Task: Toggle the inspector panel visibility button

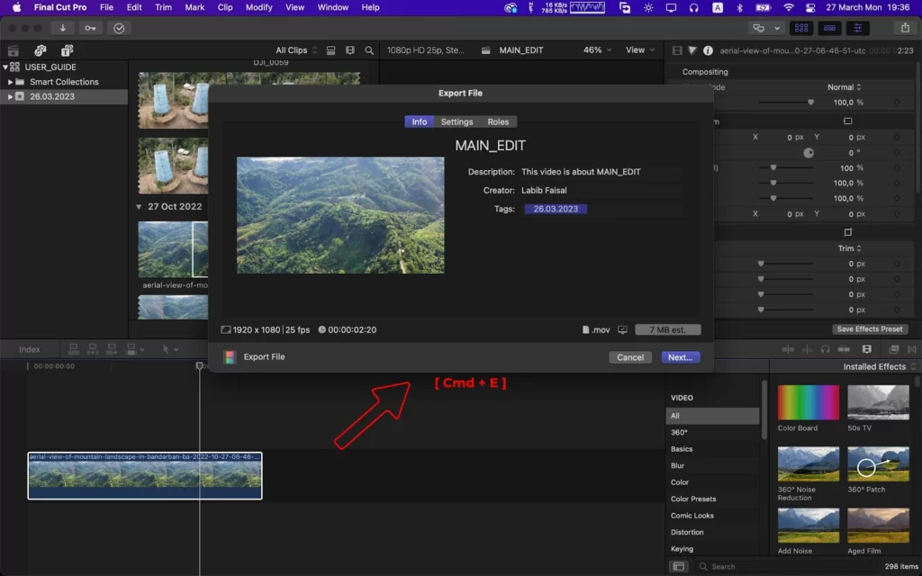Action: click(x=858, y=28)
